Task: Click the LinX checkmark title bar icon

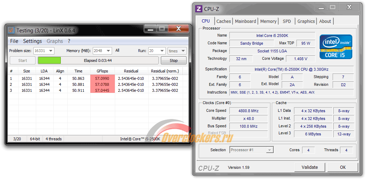Action: point(11,30)
